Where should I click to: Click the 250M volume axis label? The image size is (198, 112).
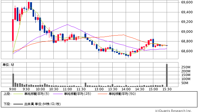click(x=186, y=67)
